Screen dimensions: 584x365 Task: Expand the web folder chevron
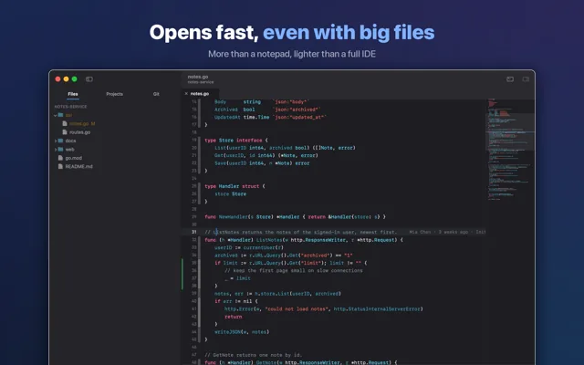pyautogui.click(x=56, y=150)
